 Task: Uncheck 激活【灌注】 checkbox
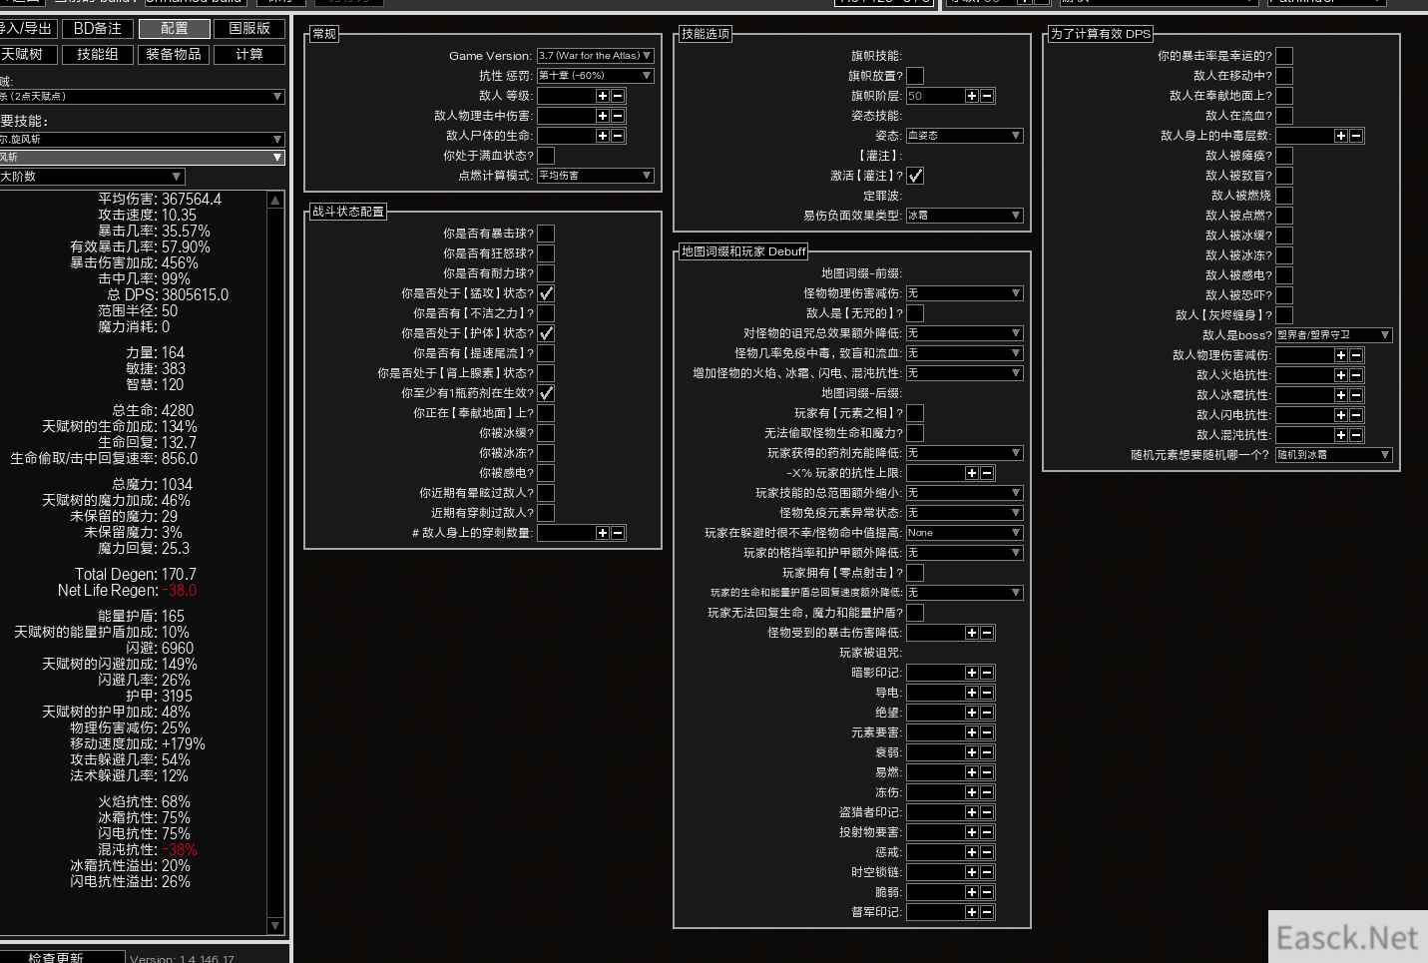915,176
